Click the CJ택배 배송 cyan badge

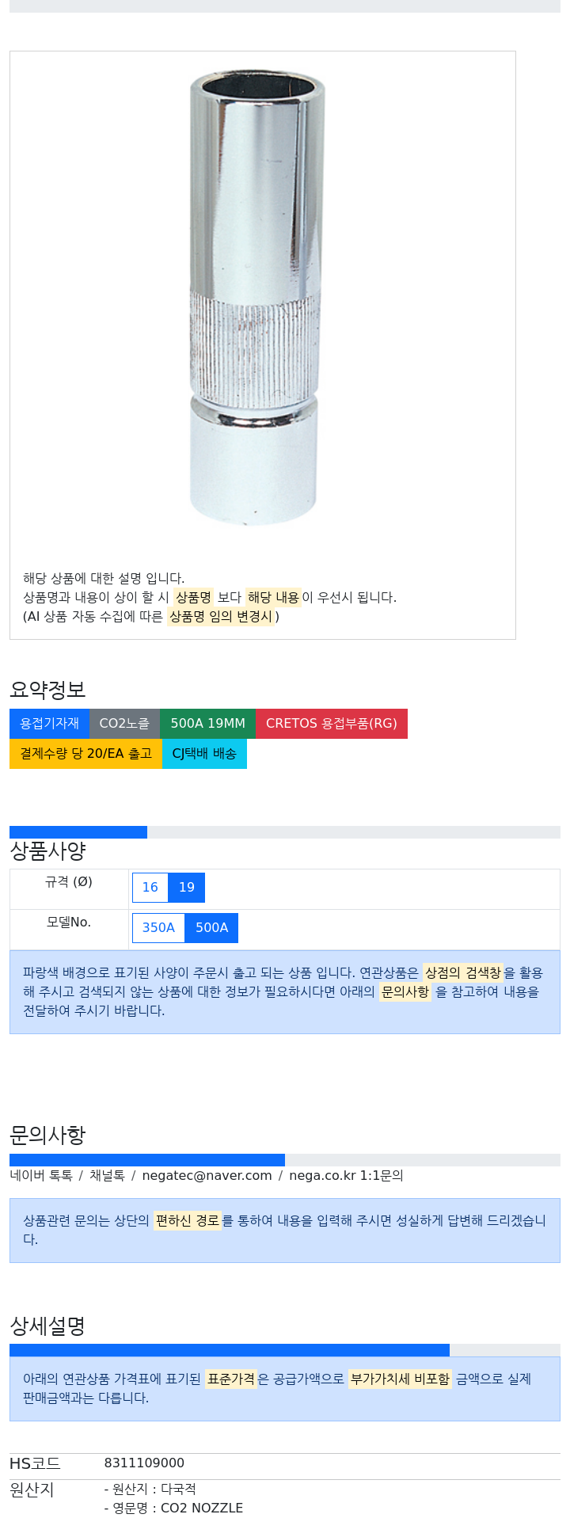pyautogui.click(x=204, y=754)
